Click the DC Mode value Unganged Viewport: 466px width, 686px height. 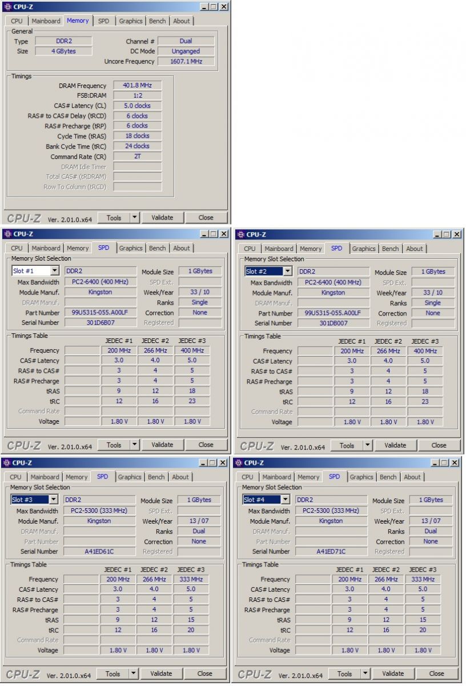tap(186, 51)
